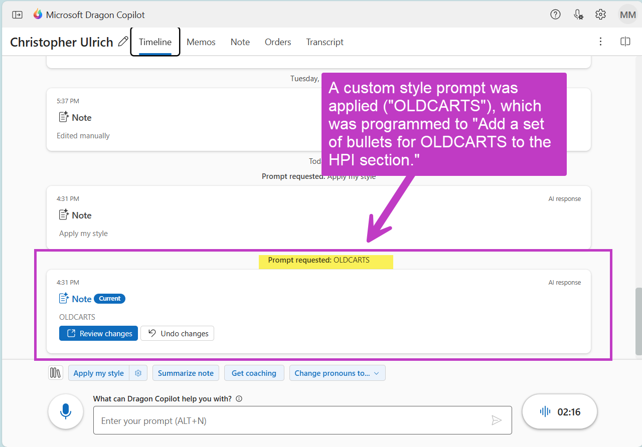Open the help question-mark icon
The width and height of the screenshot is (642, 447).
coord(555,15)
